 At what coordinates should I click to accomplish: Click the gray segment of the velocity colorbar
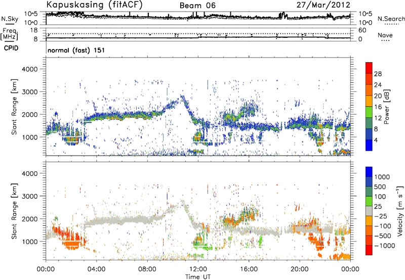click(x=369, y=211)
